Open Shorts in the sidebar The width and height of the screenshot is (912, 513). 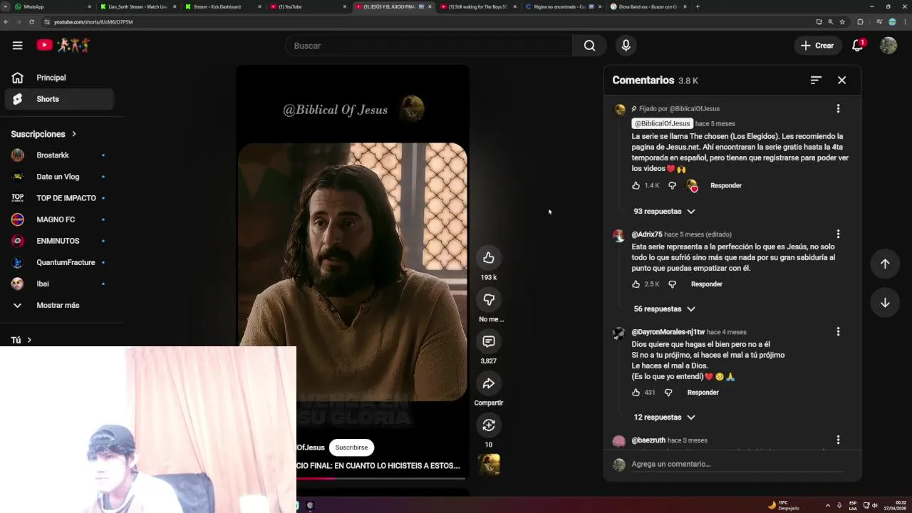(60, 99)
